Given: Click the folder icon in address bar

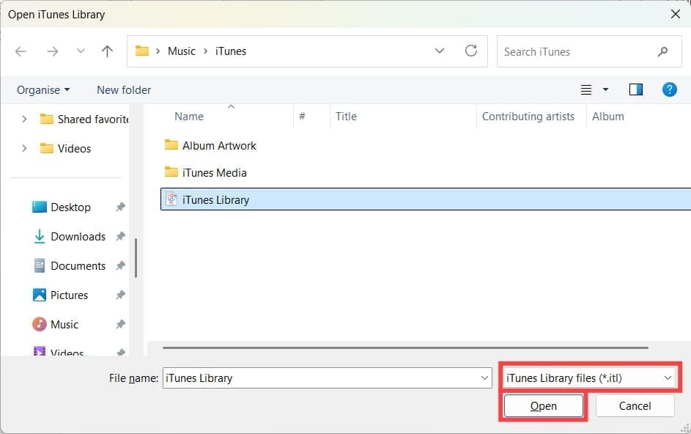Looking at the screenshot, I should (x=142, y=51).
